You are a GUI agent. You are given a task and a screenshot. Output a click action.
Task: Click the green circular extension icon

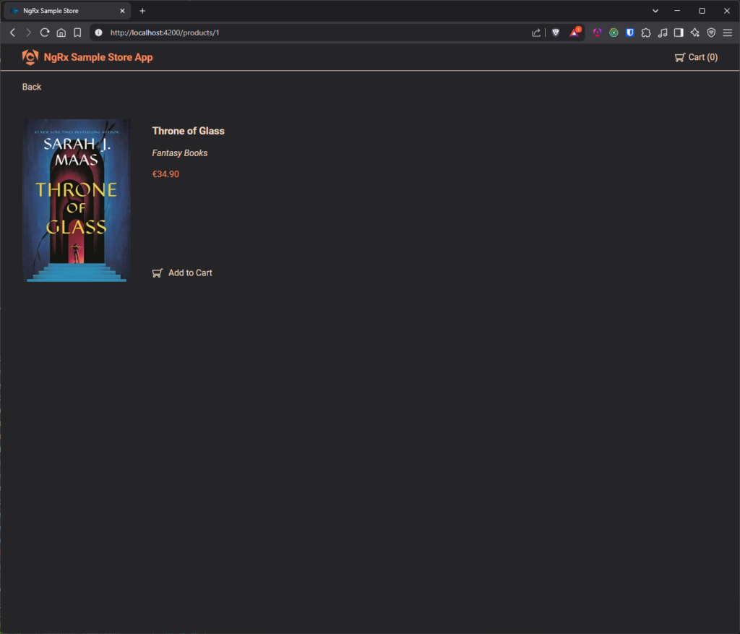point(614,33)
